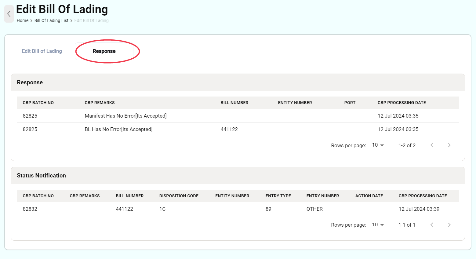Click the CBP BATCH NO column header
The image size is (476, 259).
38,103
